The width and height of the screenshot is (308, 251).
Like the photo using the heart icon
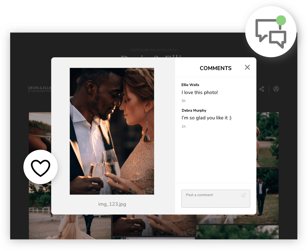[40, 167]
